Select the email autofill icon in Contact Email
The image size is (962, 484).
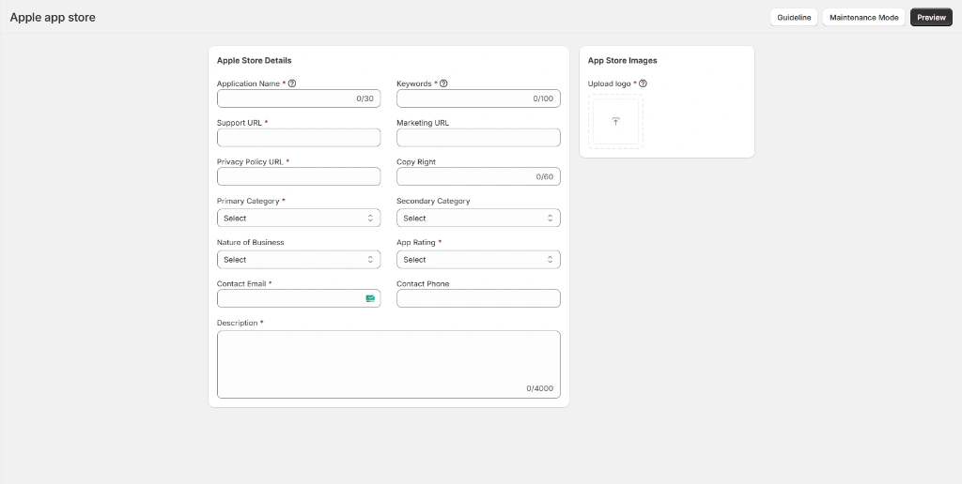pos(370,298)
